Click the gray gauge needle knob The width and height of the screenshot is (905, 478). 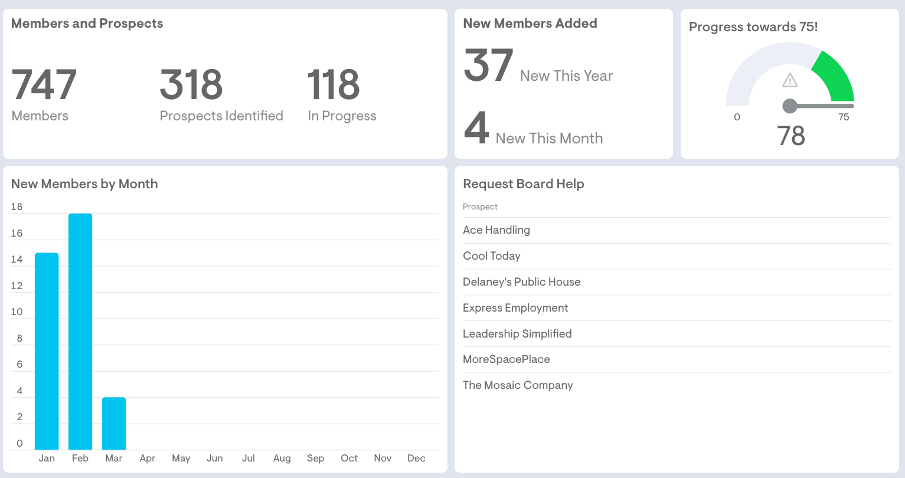point(790,106)
